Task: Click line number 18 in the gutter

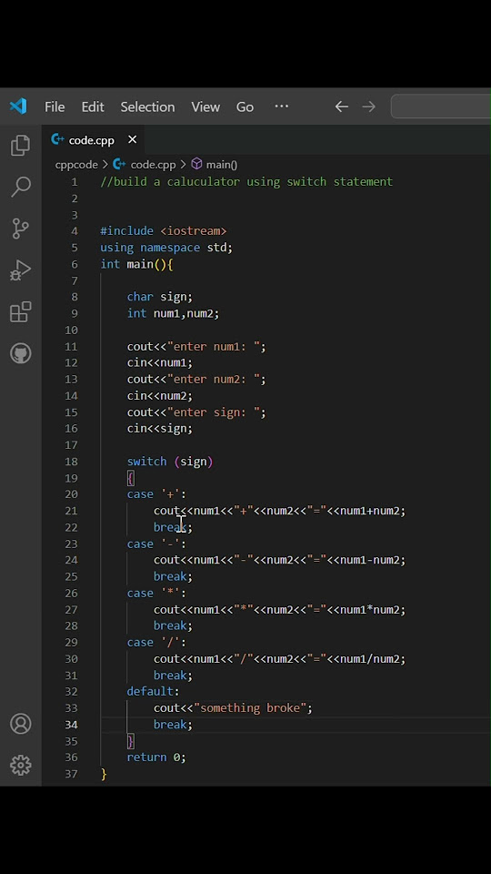Action: click(71, 462)
